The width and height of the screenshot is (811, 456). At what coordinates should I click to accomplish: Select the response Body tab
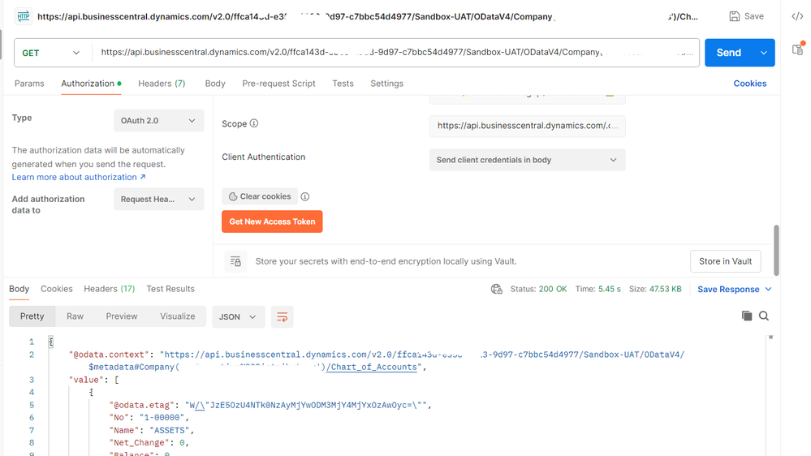(19, 289)
